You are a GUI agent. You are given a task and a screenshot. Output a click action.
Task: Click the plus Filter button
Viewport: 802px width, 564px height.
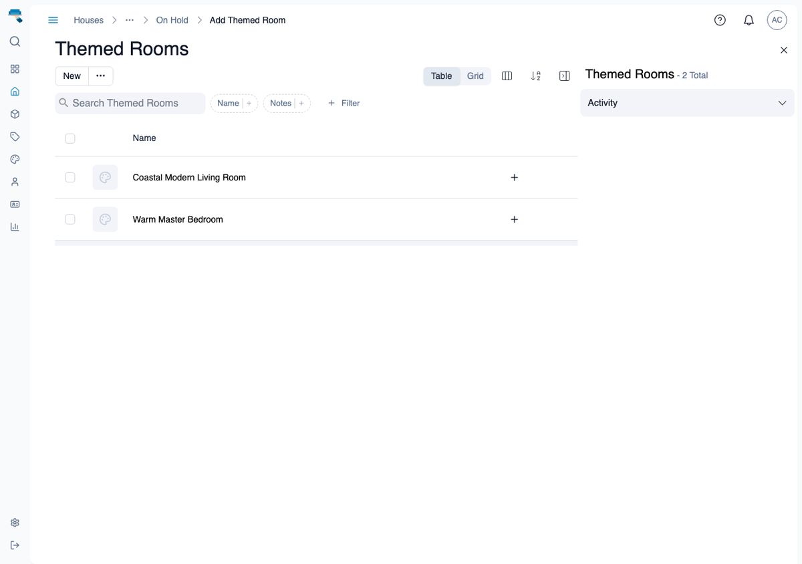tap(344, 103)
